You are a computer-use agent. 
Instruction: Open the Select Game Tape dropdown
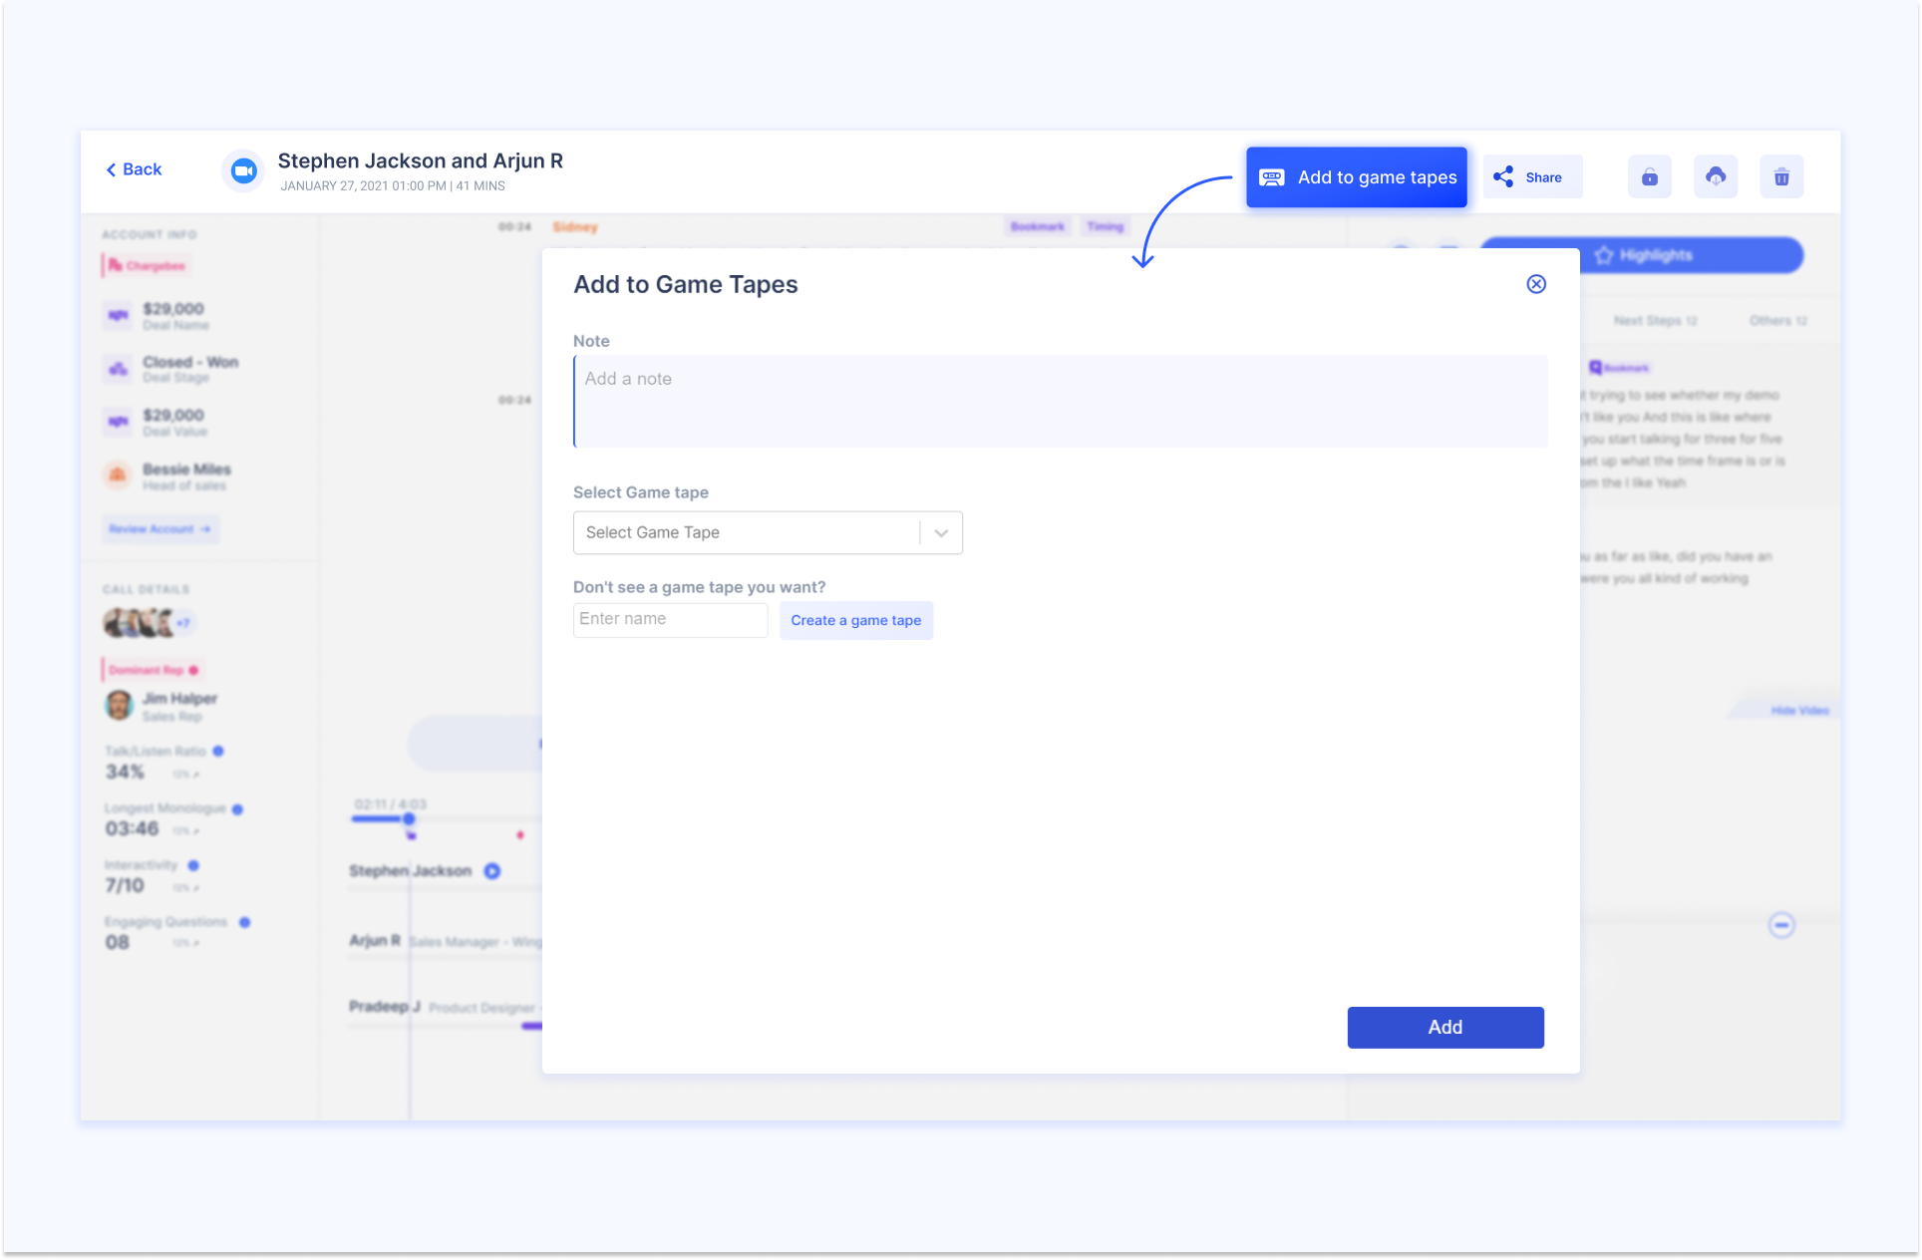coord(768,532)
